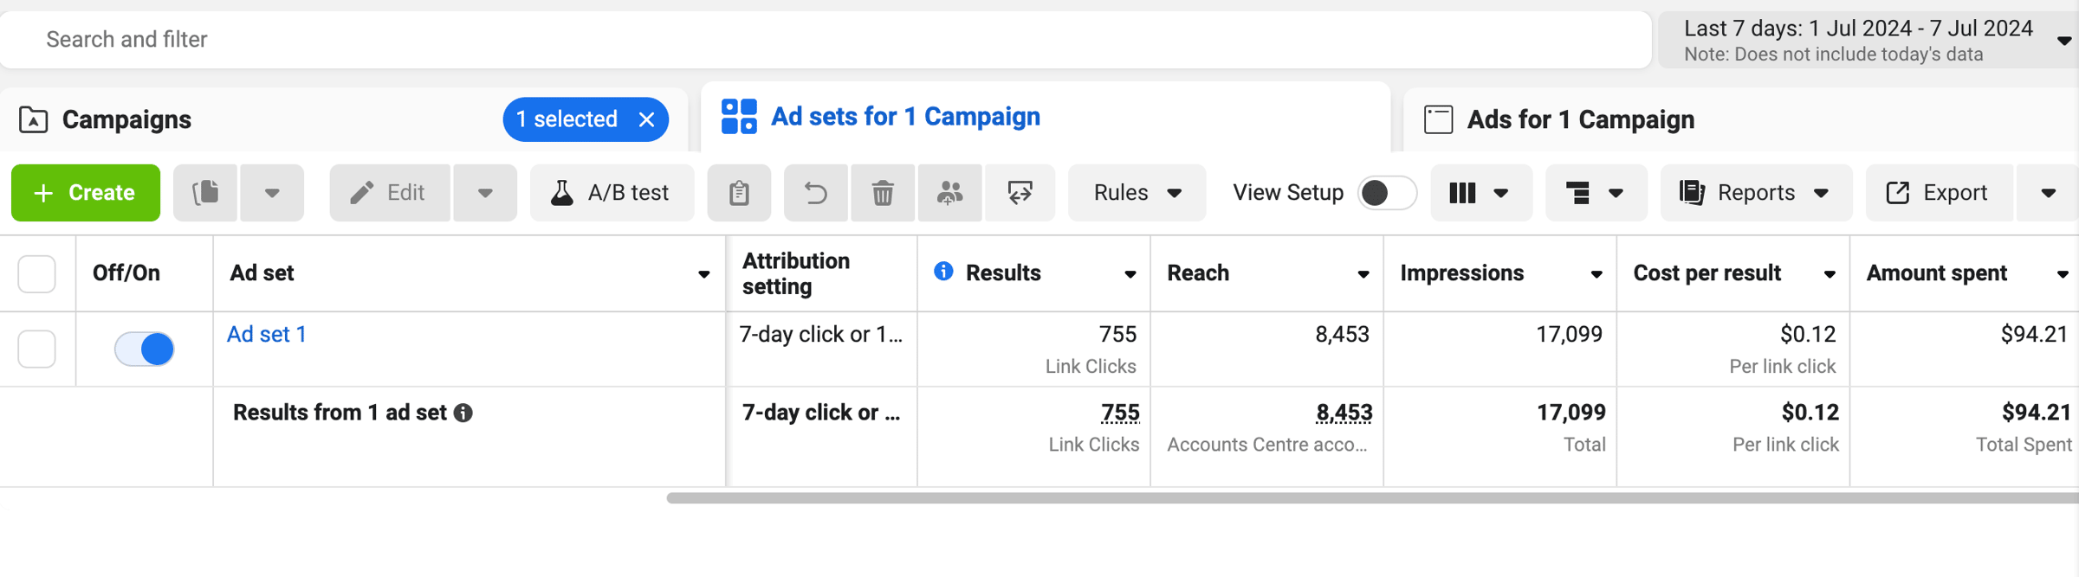Viewport: 2079px width, 577px height.
Task: Open the columns layout icon dropdown
Action: pyautogui.click(x=1480, y=192)
